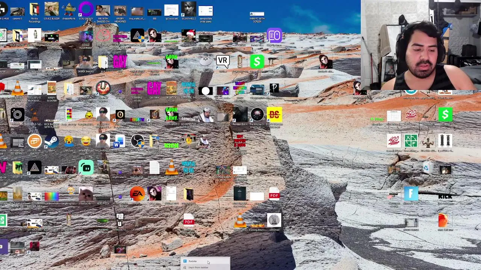
Task: Open the Streamlabs Desktop green icon
Action: [x=86, y=168]
